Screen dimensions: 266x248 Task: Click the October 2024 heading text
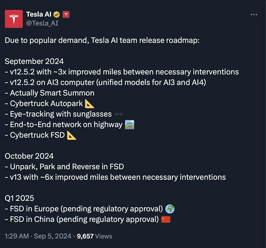(29, 156)
